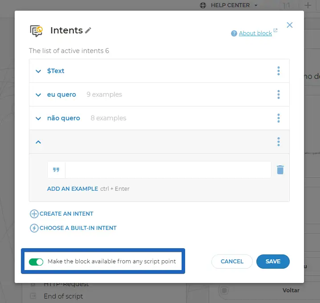Close the Intents dialog with the X
320x303 pixels.
tap(290, 25)
